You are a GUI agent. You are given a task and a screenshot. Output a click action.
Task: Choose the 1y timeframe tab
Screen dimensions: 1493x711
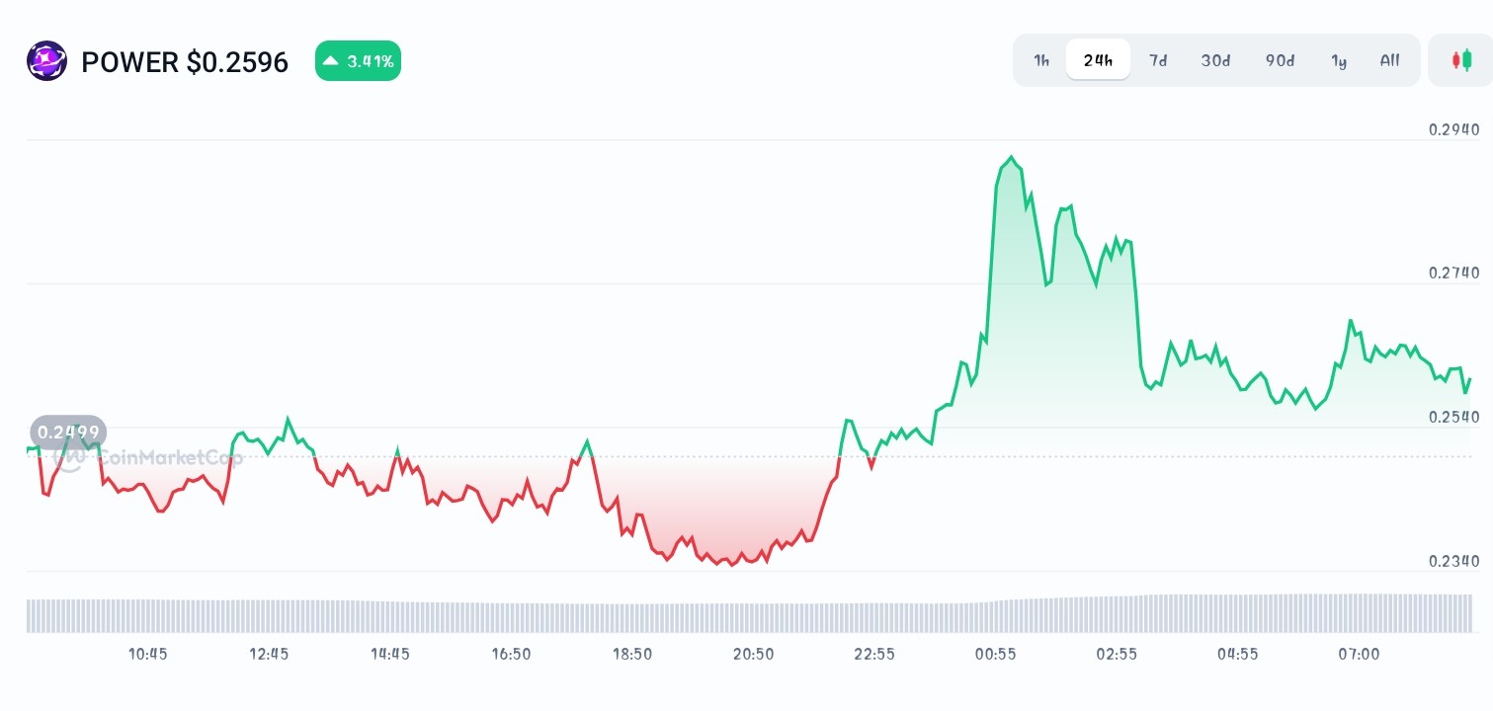[1339, 60]
